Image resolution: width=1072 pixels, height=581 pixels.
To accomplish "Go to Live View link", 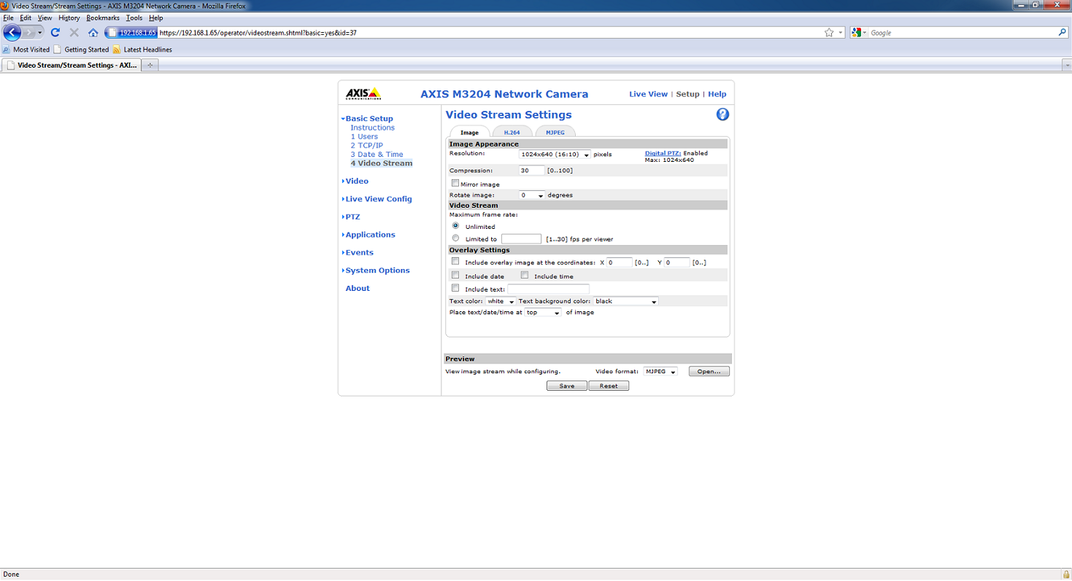I will click(649, 94).
